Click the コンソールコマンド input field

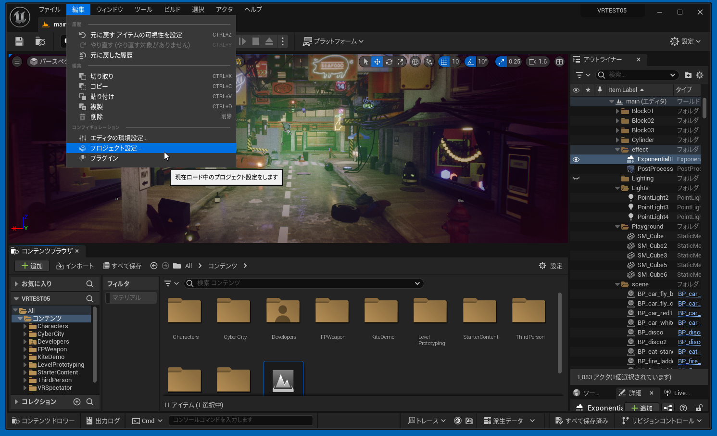pos(240,420)
